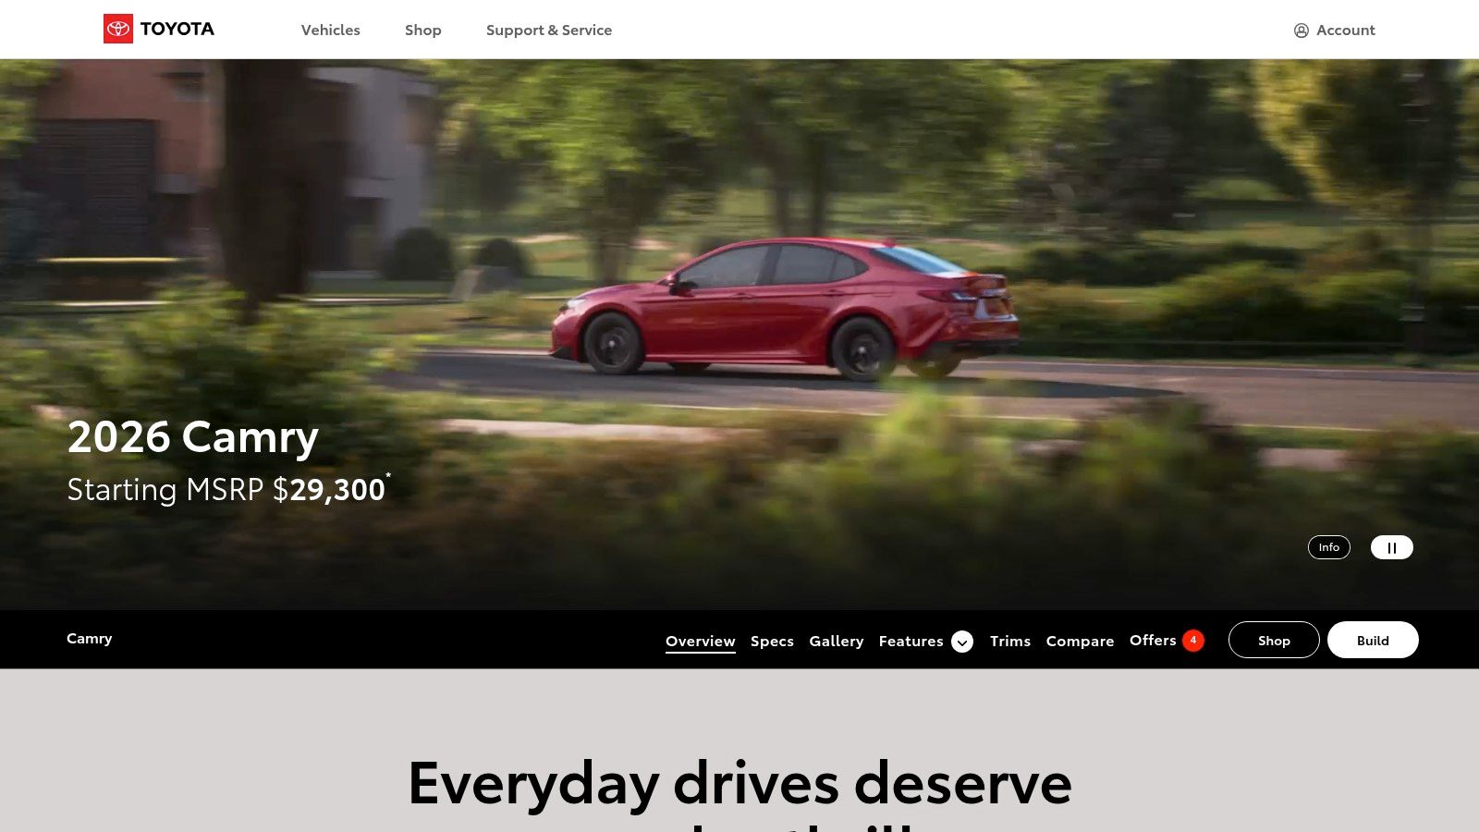Click the MSRP disclaimer asterisk
1479x832 pixels.
pyautogui.click(x=388, y=475)
